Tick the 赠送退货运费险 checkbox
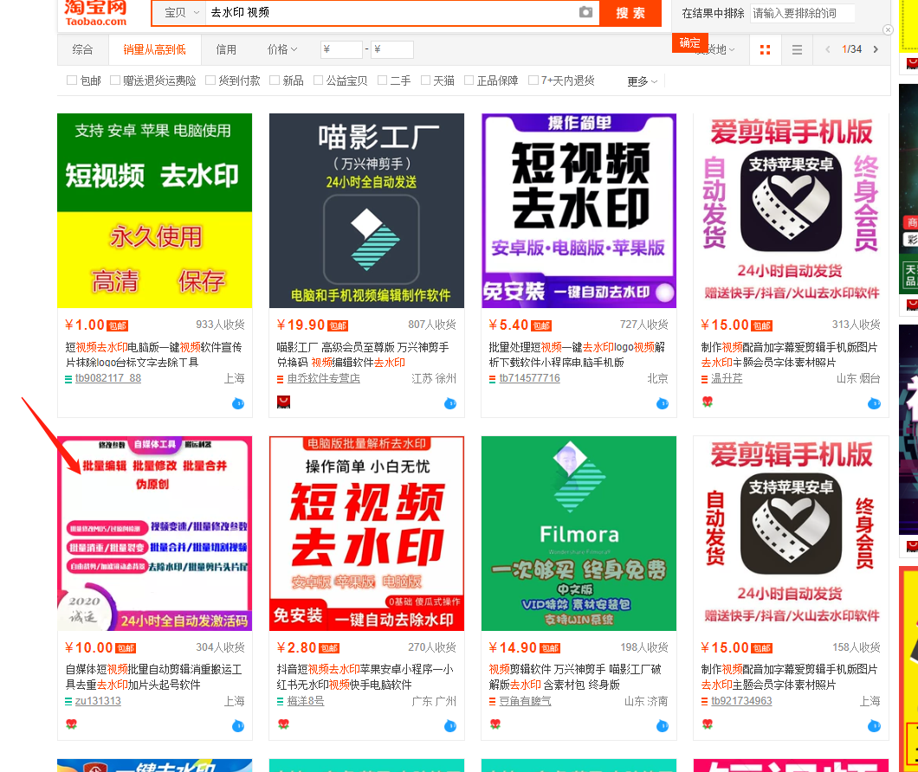This screenshot has width=918, height=772. point(114,80)
